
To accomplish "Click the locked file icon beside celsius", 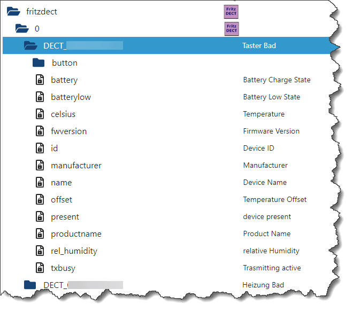I will click(x=40, y=114).
